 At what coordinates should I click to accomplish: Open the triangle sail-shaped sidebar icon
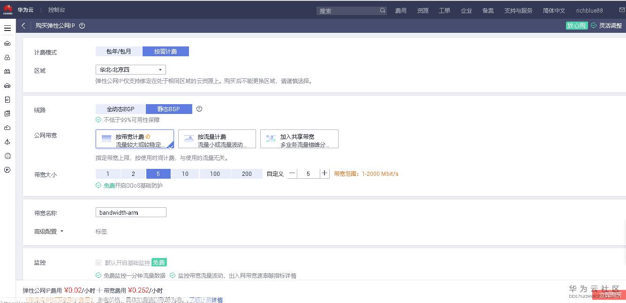coord(8,142)
